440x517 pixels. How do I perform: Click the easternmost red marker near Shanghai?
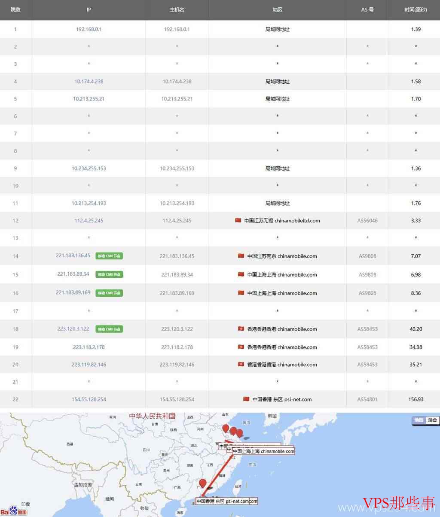(x=239, y=433)
